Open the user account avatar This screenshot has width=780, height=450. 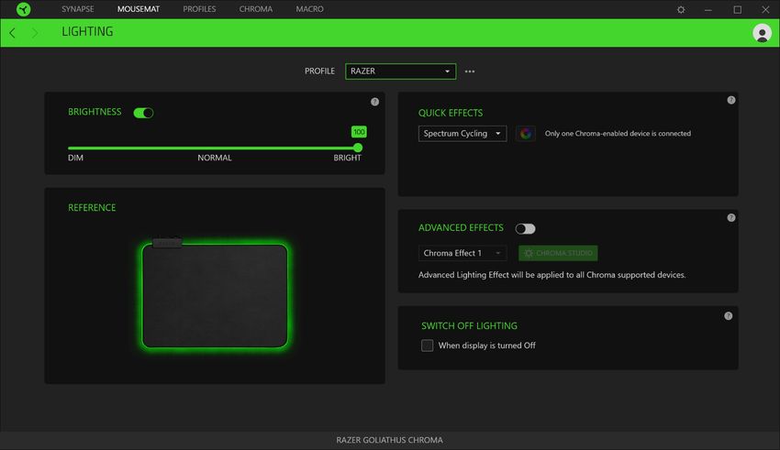762,33
